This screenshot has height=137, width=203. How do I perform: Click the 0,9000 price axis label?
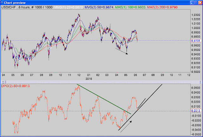pyautogui.click(x=196, y=72)
